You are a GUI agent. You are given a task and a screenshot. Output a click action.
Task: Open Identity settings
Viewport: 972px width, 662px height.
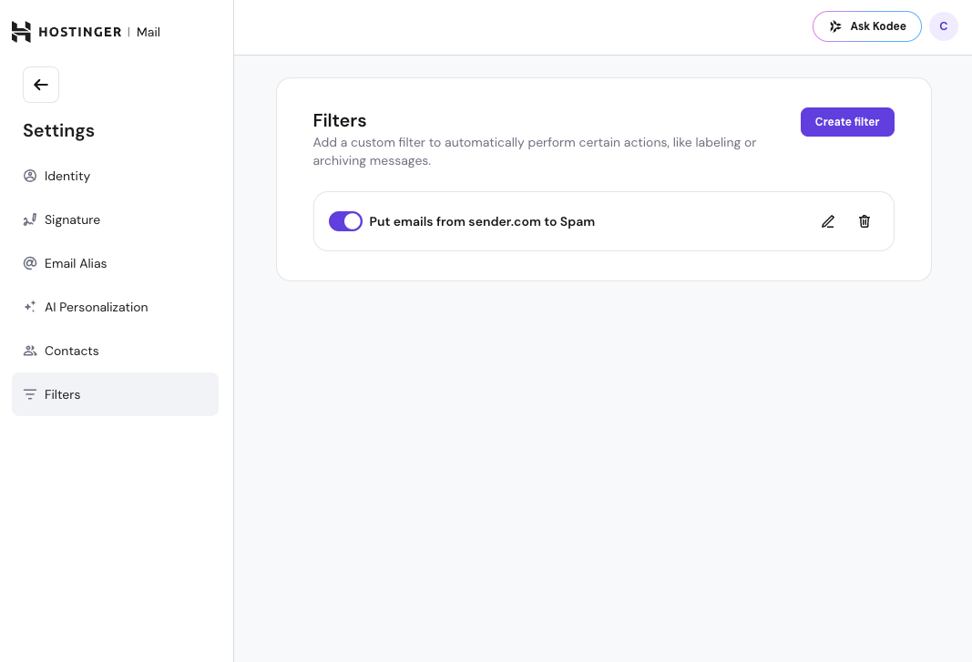67,176
